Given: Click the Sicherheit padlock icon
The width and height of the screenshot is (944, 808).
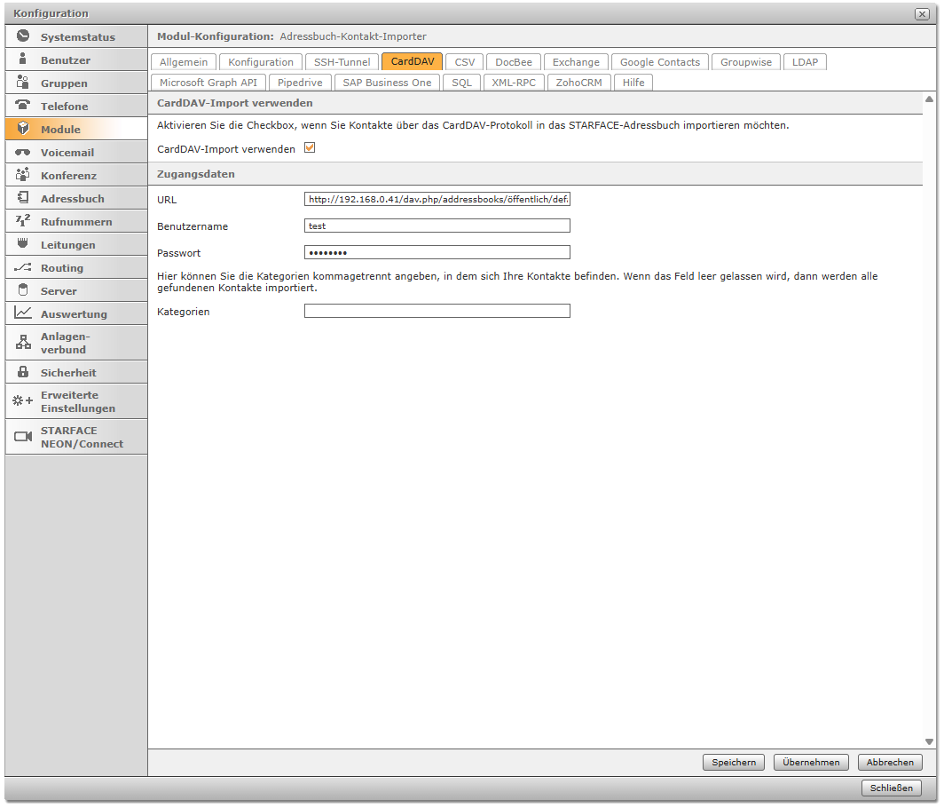Looking at the screenshot, I should 23,372.
